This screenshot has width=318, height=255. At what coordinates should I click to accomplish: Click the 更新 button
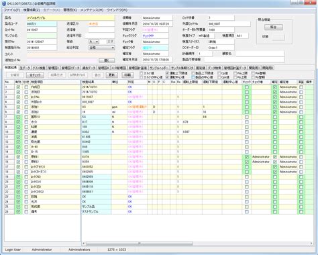coord(111,75)
